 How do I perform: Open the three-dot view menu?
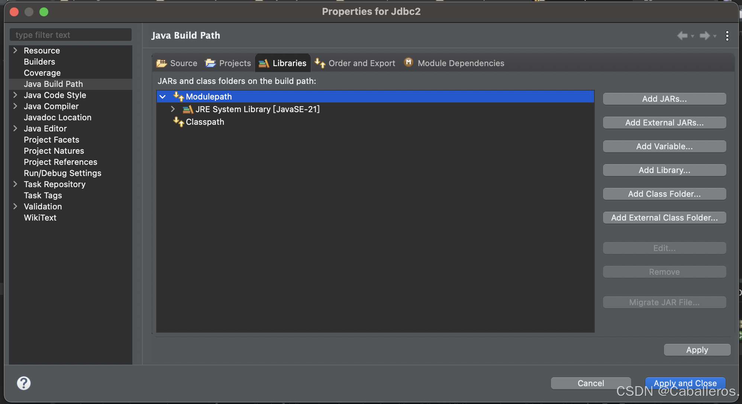tap(728, 36)
